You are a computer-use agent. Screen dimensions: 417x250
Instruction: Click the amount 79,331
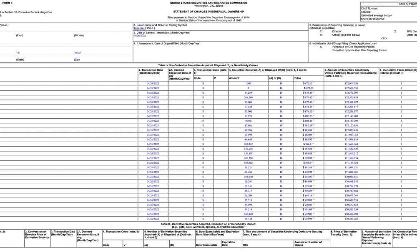pyautogui.click(x=248, y=186)
